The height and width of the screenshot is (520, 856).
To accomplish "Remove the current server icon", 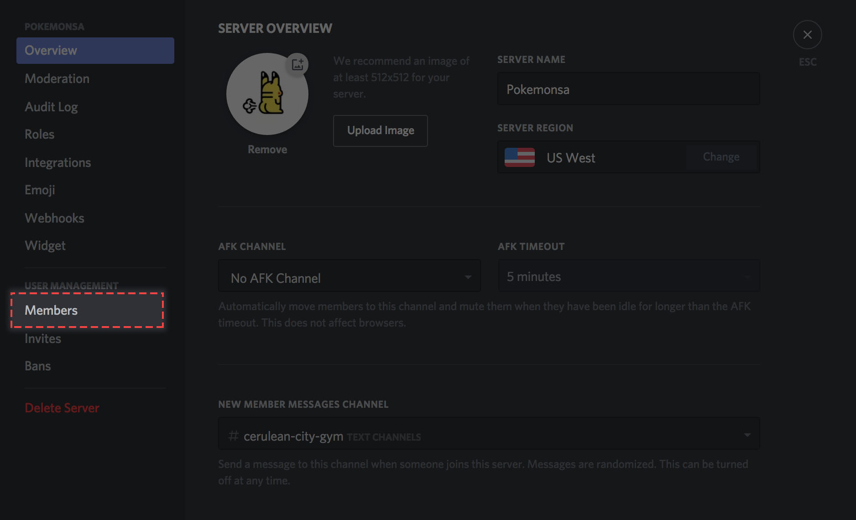I will (267, 149).
